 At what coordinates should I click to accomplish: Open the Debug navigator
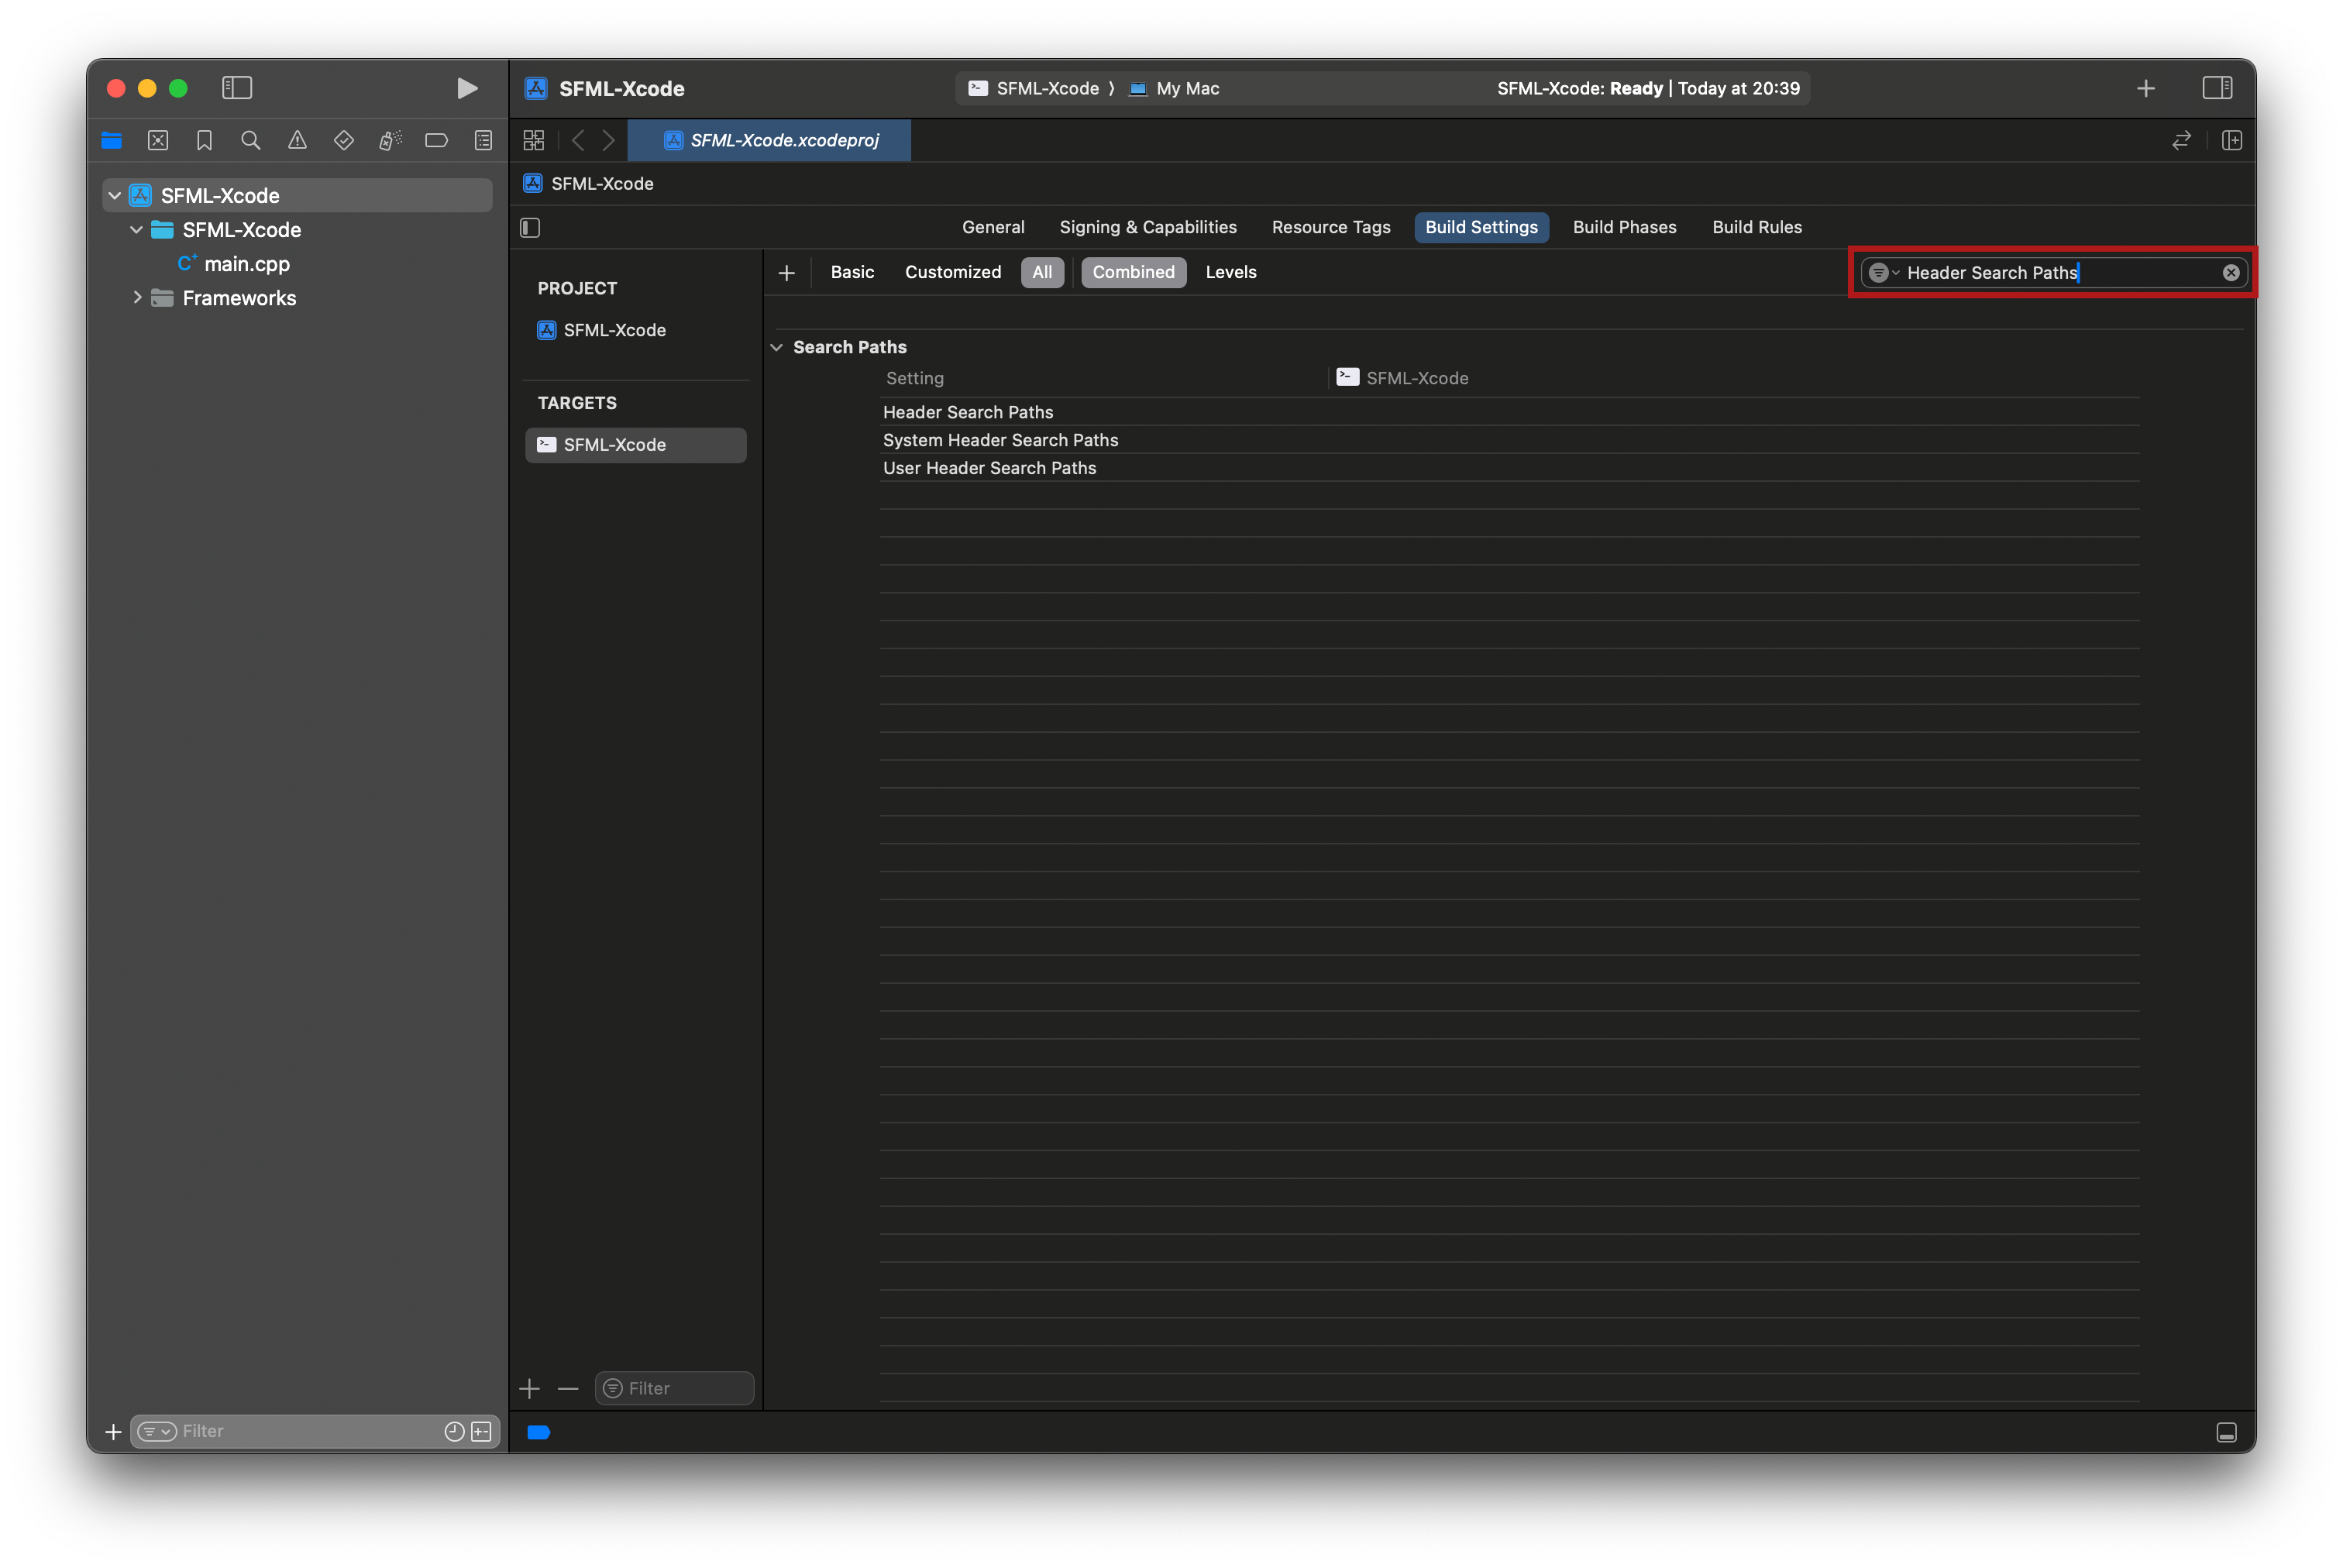[x=390, y=141]
